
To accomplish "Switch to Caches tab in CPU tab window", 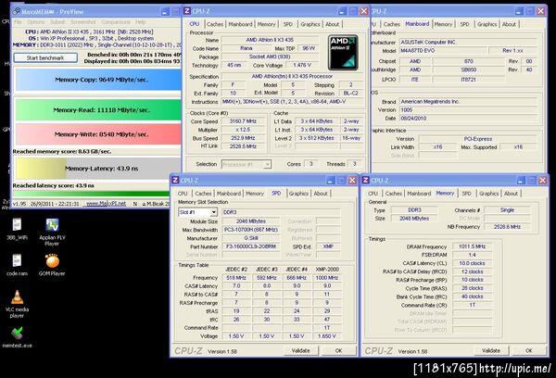I will pos(215,24).
